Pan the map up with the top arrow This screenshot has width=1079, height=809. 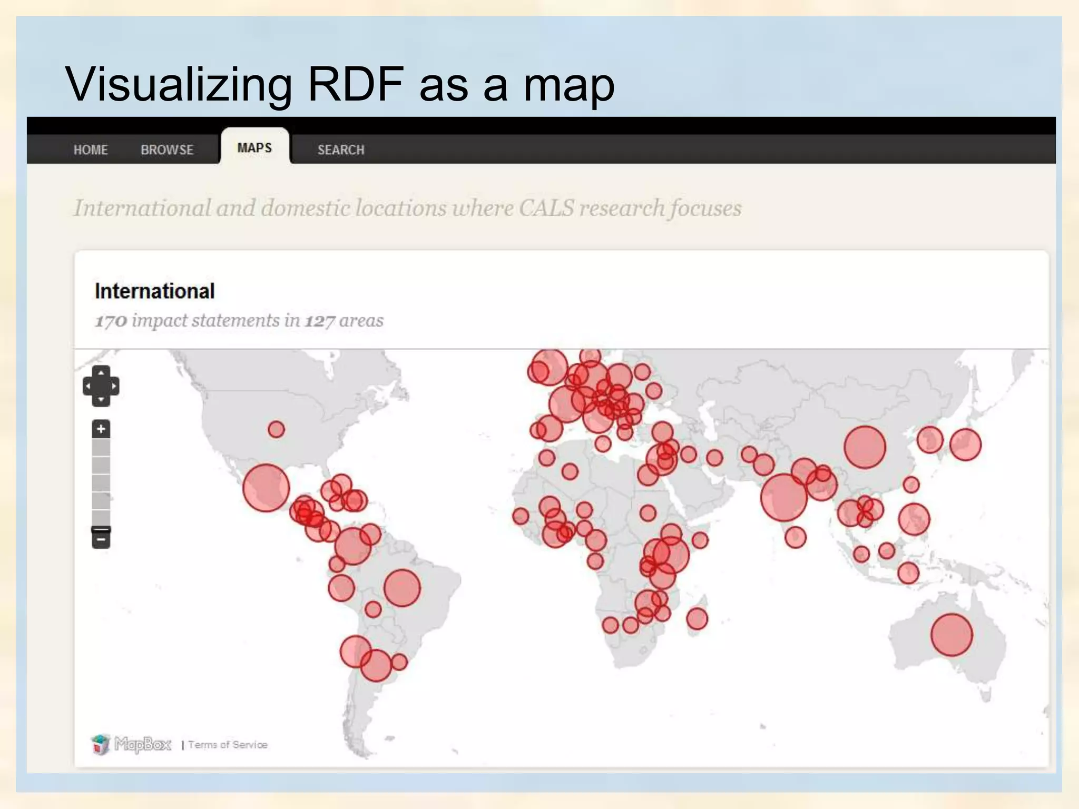101,372
